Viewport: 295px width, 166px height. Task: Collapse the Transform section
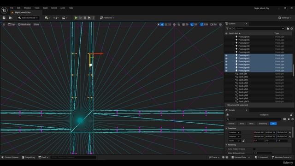pyautogui.click(x=226, y=128)
